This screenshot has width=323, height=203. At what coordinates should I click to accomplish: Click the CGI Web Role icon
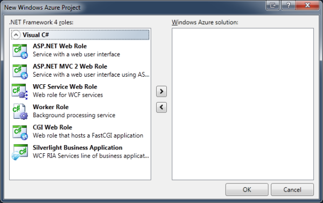[20, 132]
